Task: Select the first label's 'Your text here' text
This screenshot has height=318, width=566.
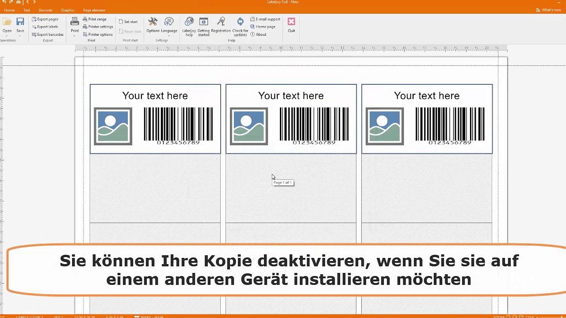Action: pos(155,96)
